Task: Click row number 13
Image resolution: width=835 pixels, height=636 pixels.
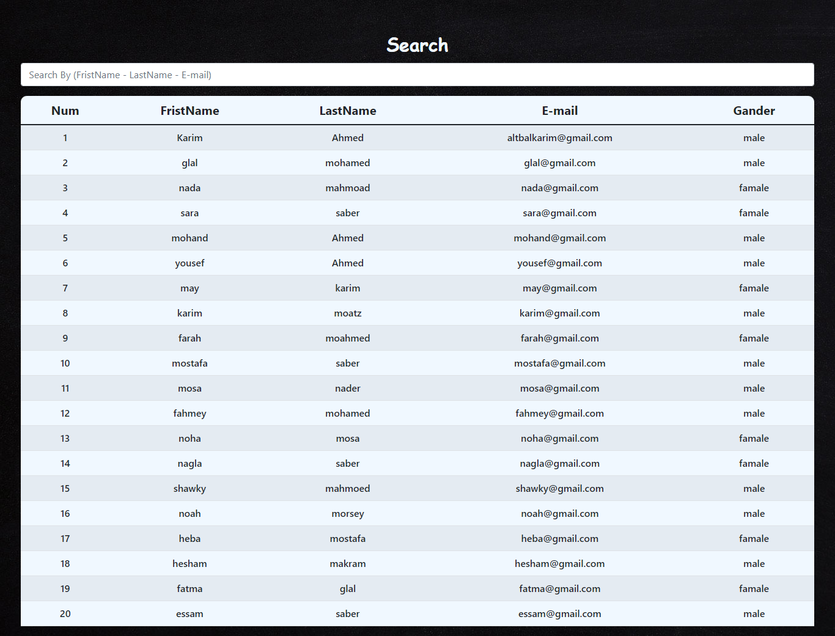Action: click(65, 438)
